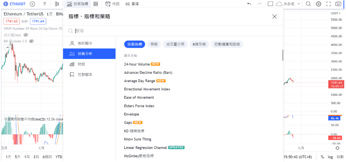The height and width of the screenshot is (162, 346).
Task: Undo the last chart action
Action: coord(249,4)
